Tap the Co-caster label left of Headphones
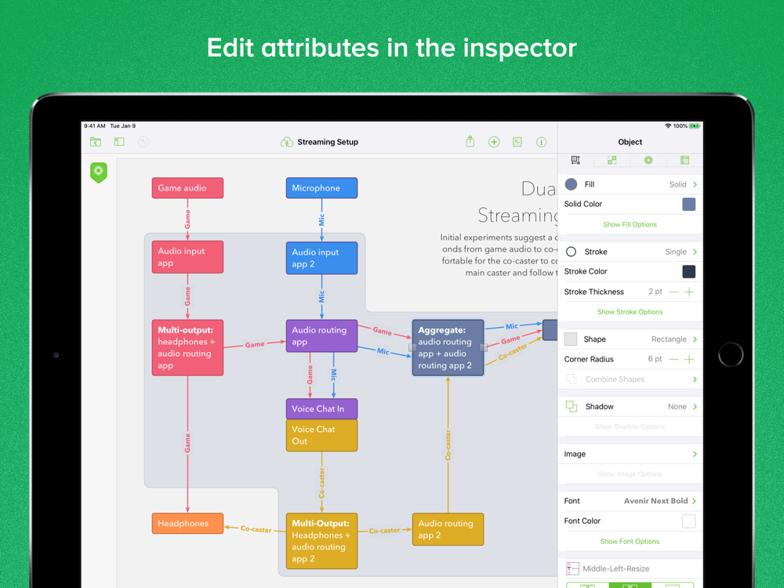This screenshot has width=784, height=588. [256, 529]
